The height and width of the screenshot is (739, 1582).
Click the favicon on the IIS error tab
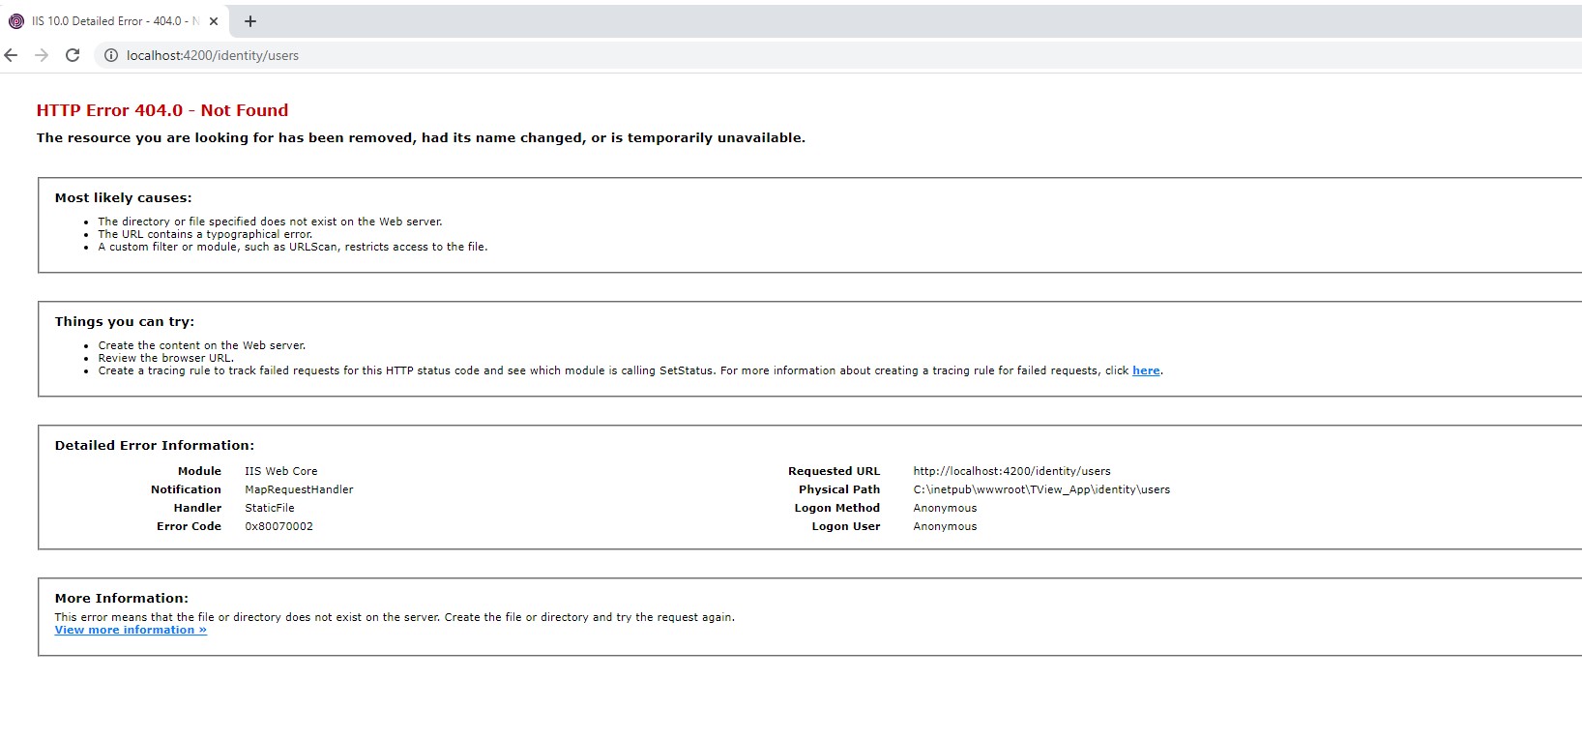click(16, 21)
